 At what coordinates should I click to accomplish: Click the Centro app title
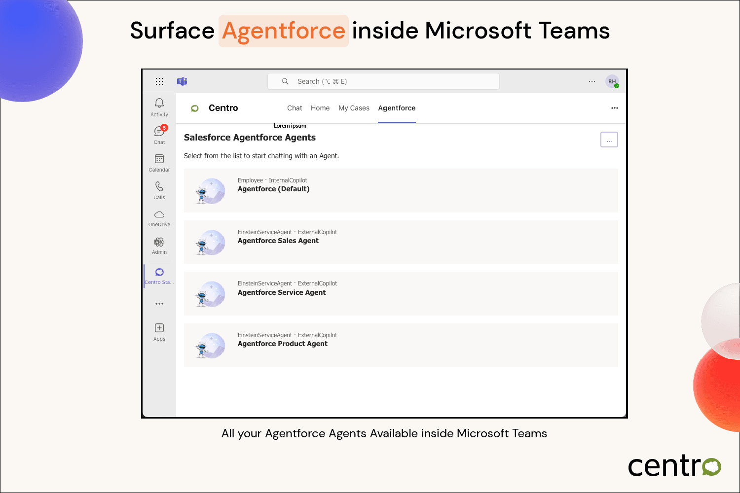pyautogui.click(x=223, y=108)
